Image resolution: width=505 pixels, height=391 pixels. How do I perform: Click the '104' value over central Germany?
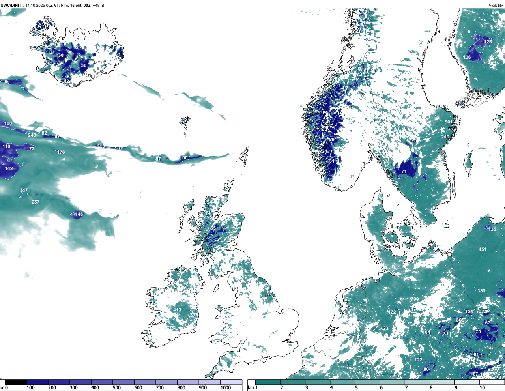426,332
